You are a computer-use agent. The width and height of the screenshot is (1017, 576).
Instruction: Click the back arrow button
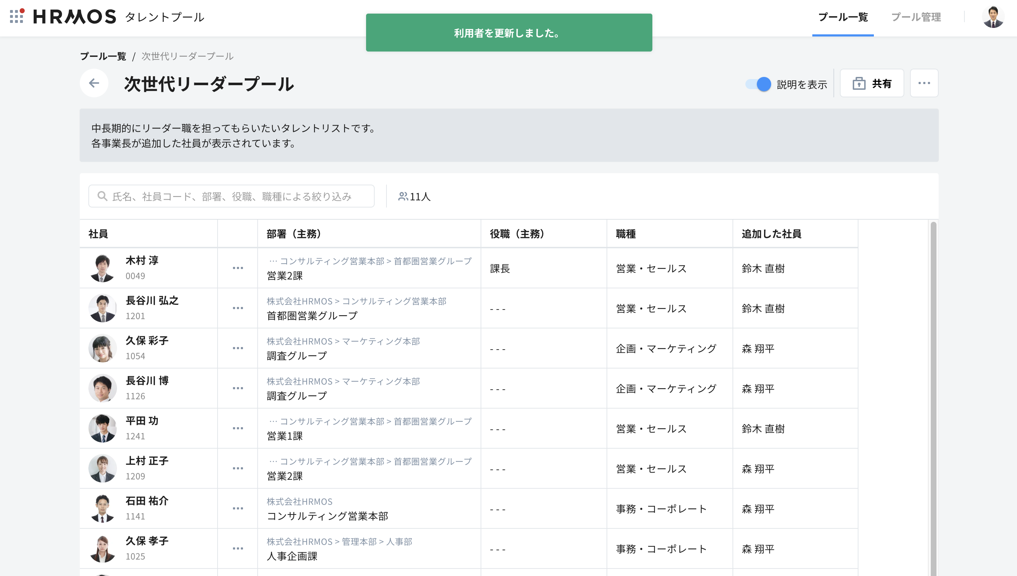(x=94, y=83)
